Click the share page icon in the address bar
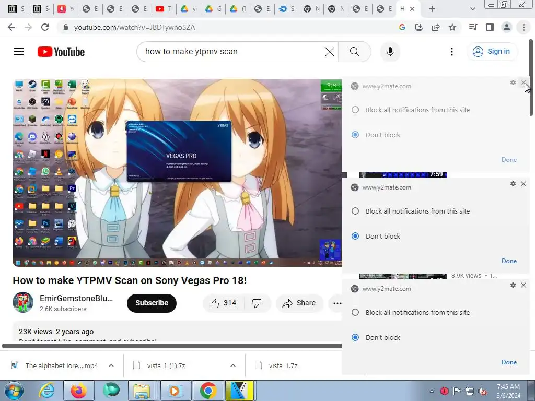The width and height of the screenshot is (535, 401). click(436, 27)
